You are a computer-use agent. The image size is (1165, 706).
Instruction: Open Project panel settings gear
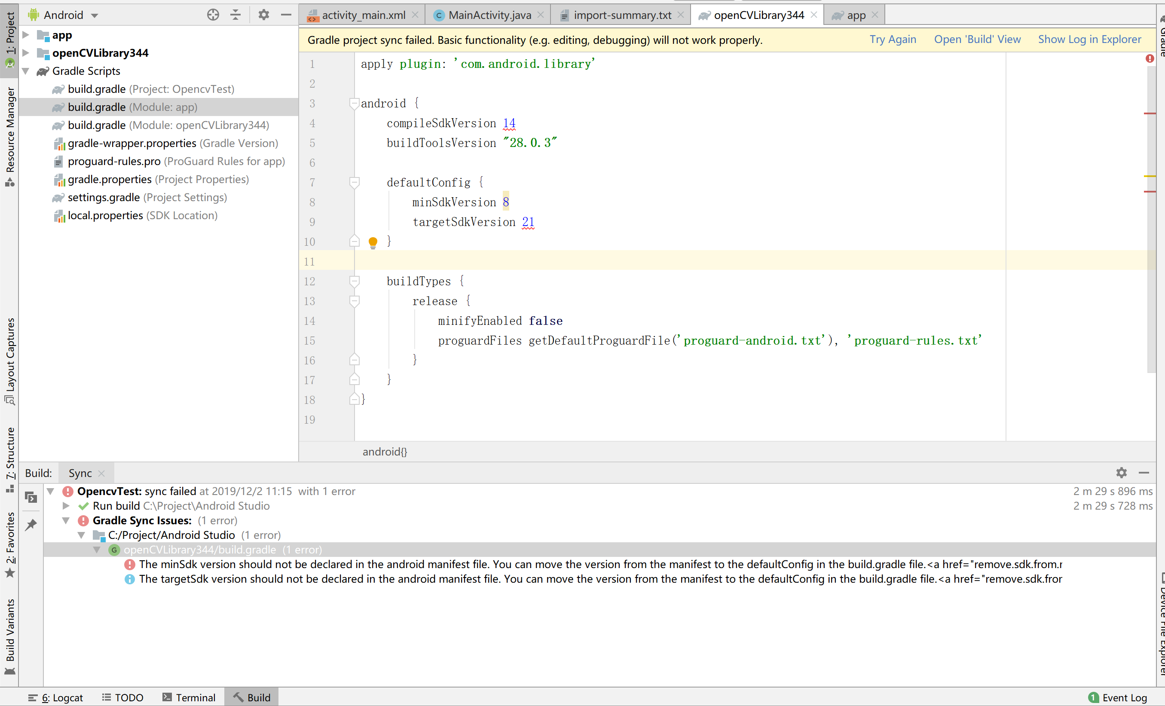tap(263, 15)
